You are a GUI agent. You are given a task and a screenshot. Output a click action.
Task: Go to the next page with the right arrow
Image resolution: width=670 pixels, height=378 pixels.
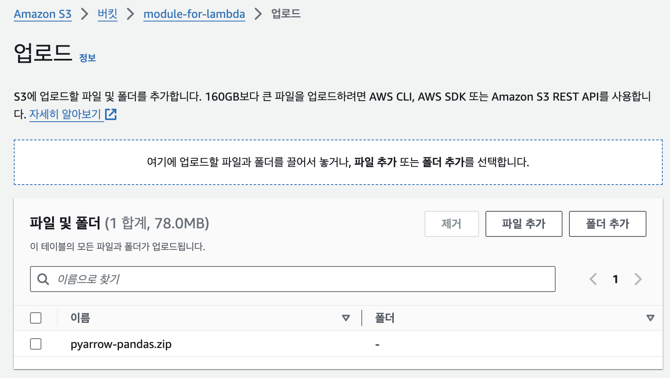[638, 279]
